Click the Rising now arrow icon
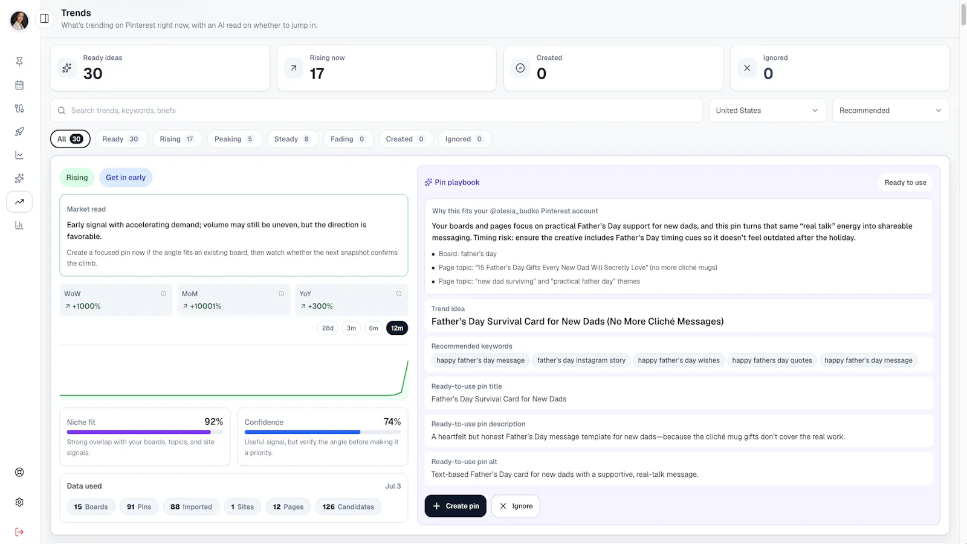The width and height of the screenshot is (967, 544). (x=294, y=68)
